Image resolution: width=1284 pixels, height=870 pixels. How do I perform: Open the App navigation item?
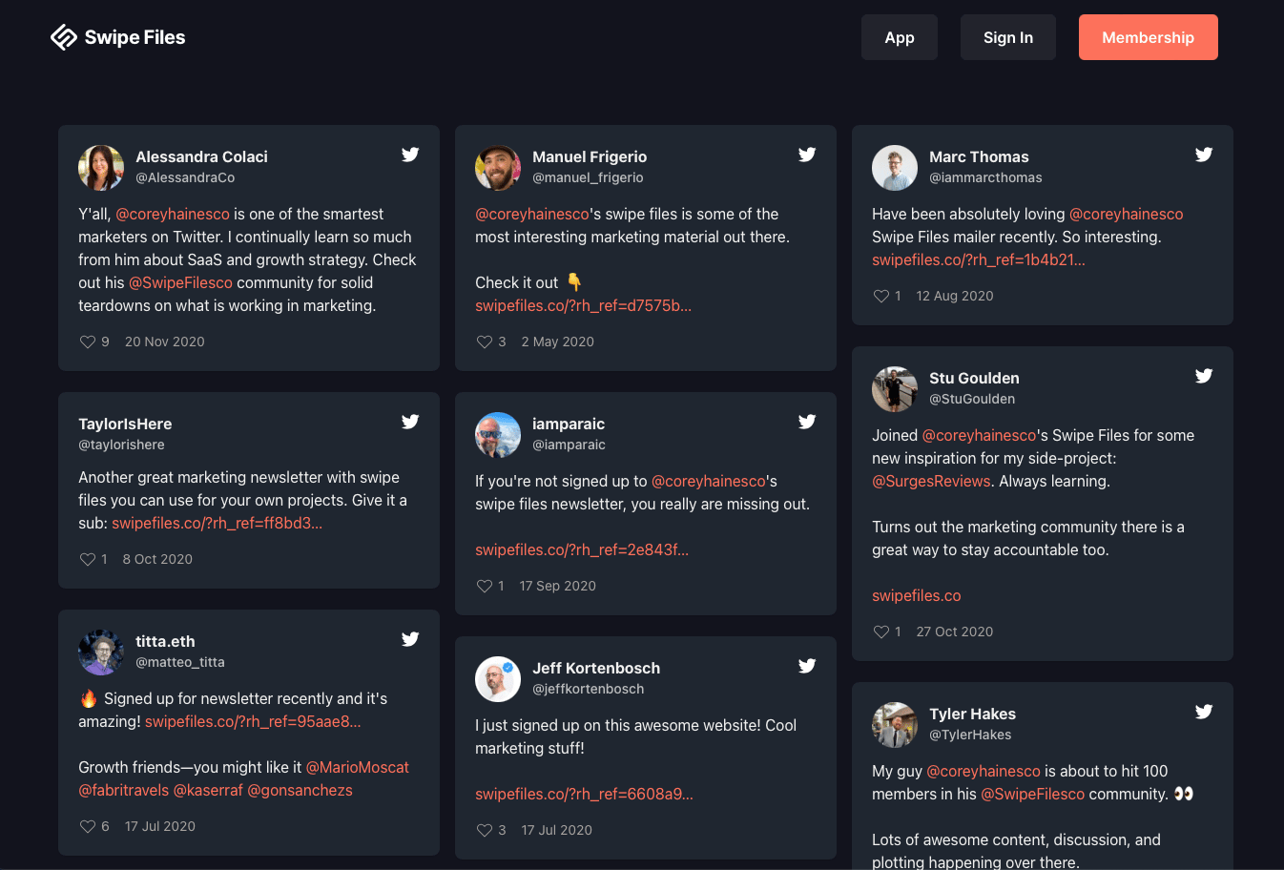900,37
